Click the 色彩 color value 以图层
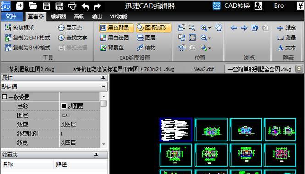The image size is (305, 174). coord(79,106)
